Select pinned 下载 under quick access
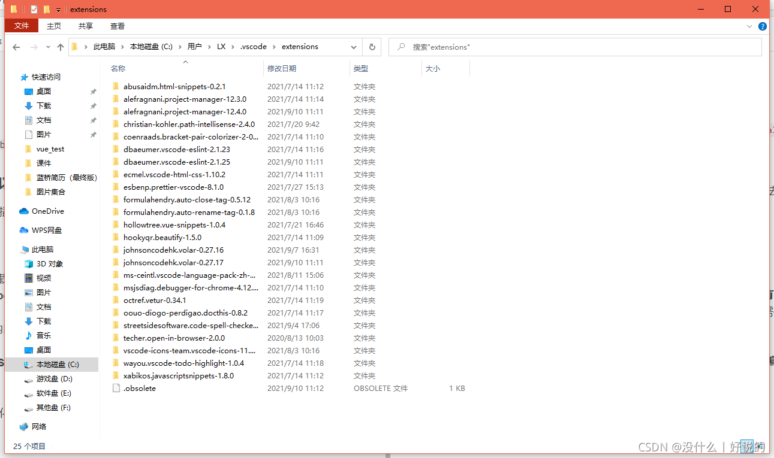 click(x=44, y=106)
